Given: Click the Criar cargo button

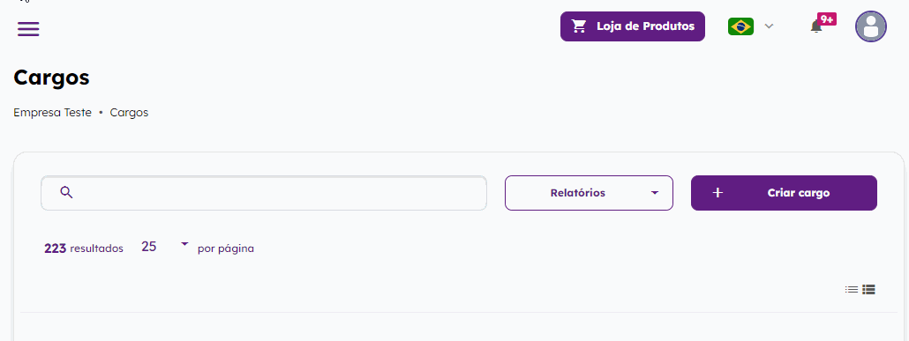Looking at the screenshot, I should click(x=784, y=193).
